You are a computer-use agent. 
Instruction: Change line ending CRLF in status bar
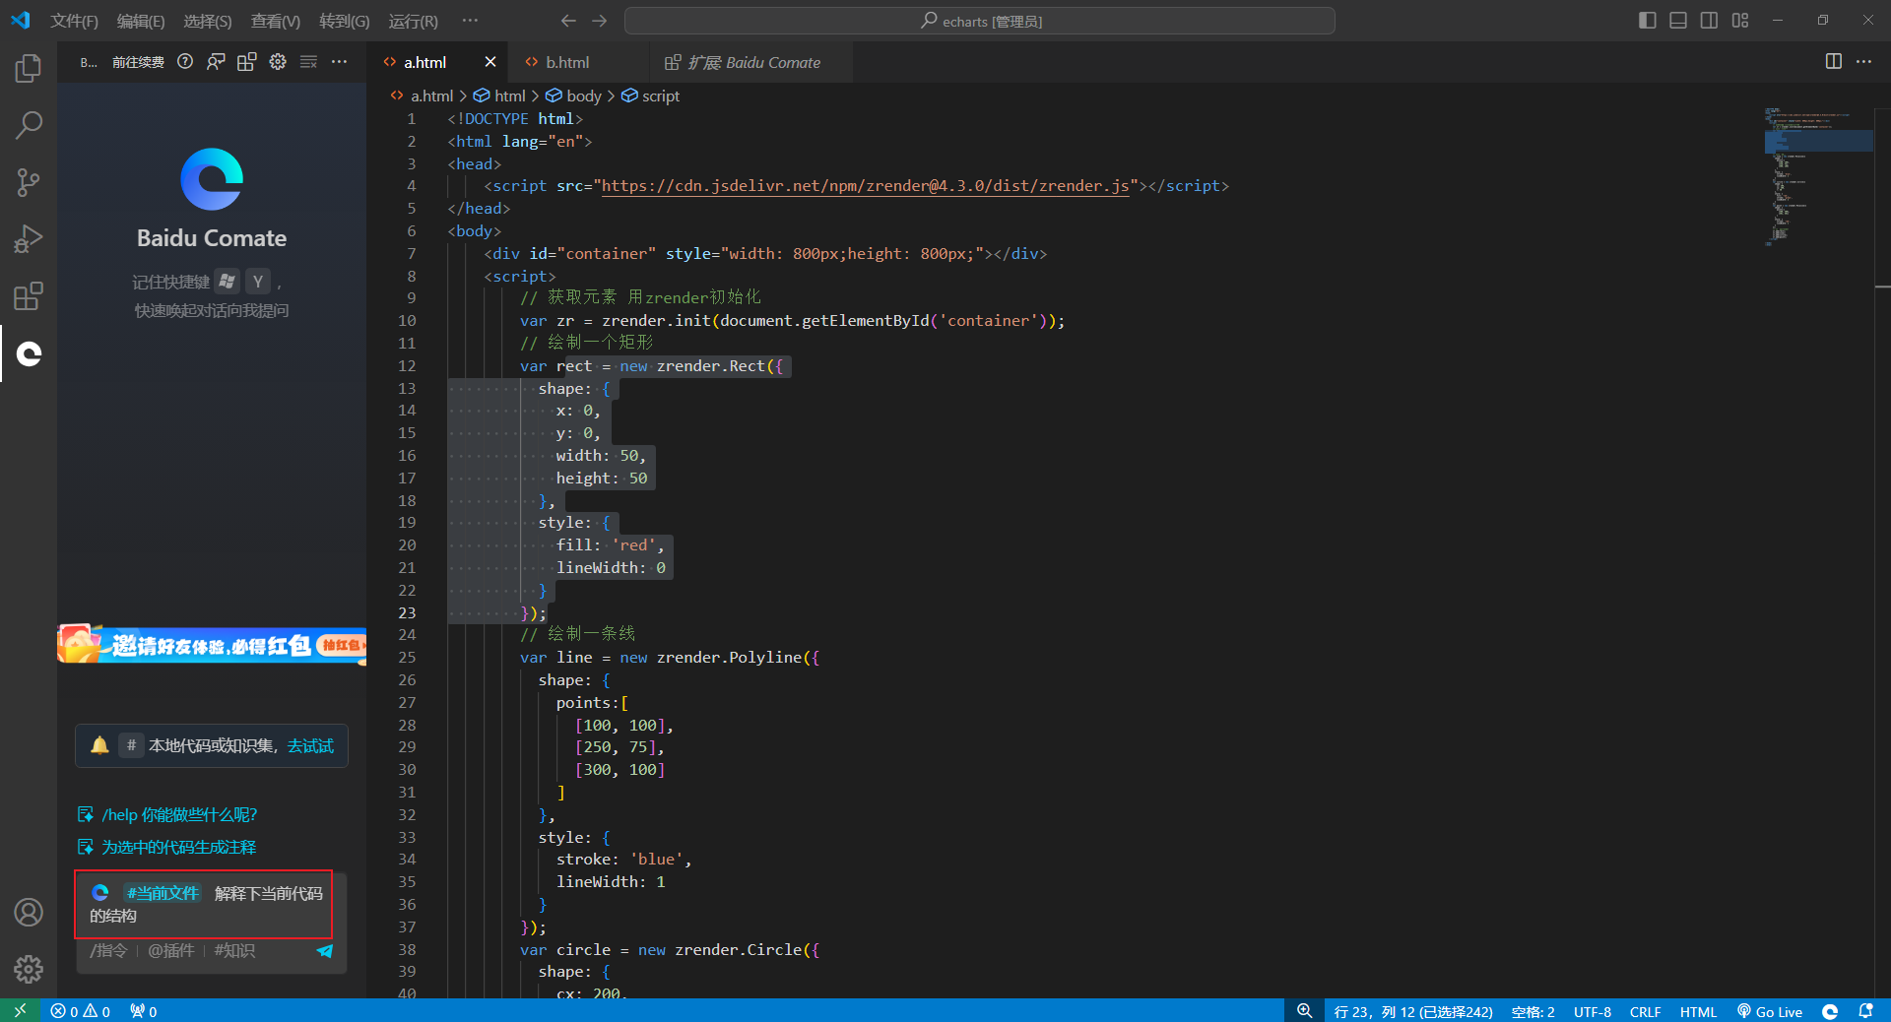point(1646,1011)
